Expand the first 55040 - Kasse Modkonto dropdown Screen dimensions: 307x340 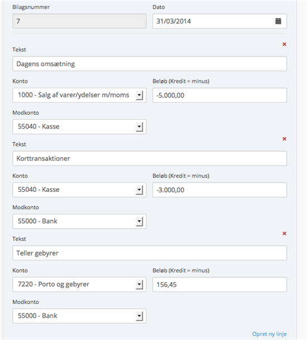(79, 126)
